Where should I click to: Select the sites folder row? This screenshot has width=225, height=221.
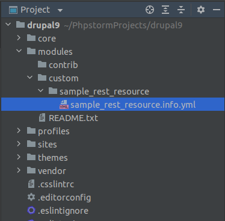[112, 144]
